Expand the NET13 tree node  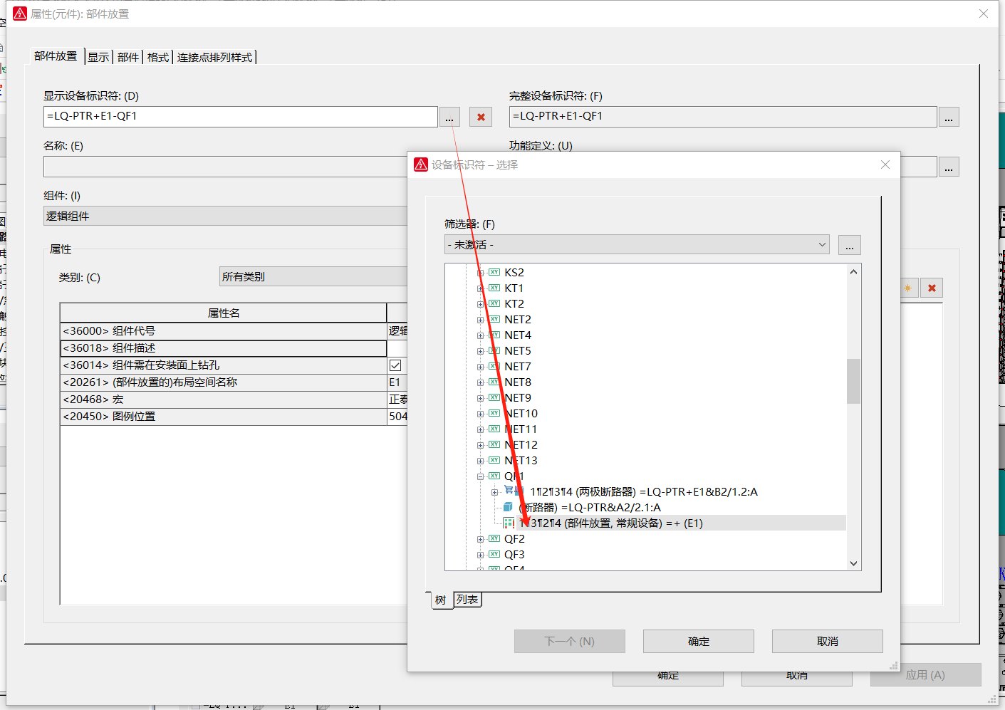[x=480, y=461]
